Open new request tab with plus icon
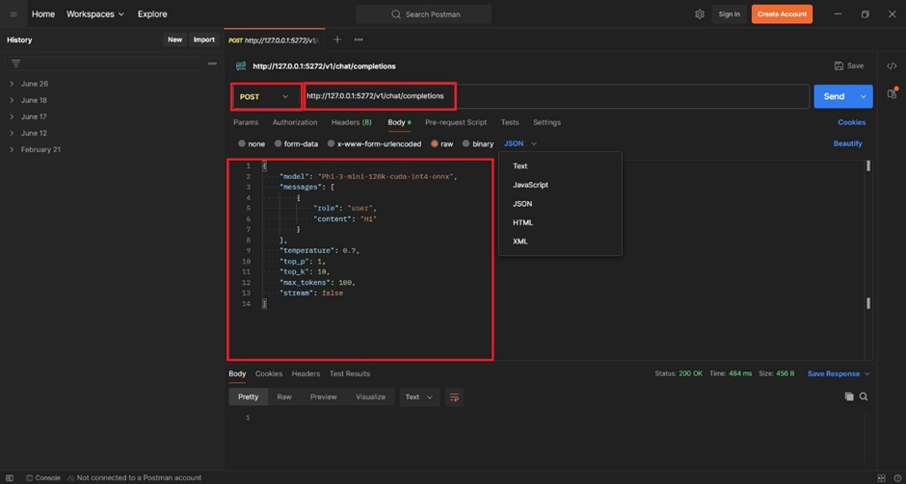Screen dimensions: 906x484 click(x=336, y=40)
